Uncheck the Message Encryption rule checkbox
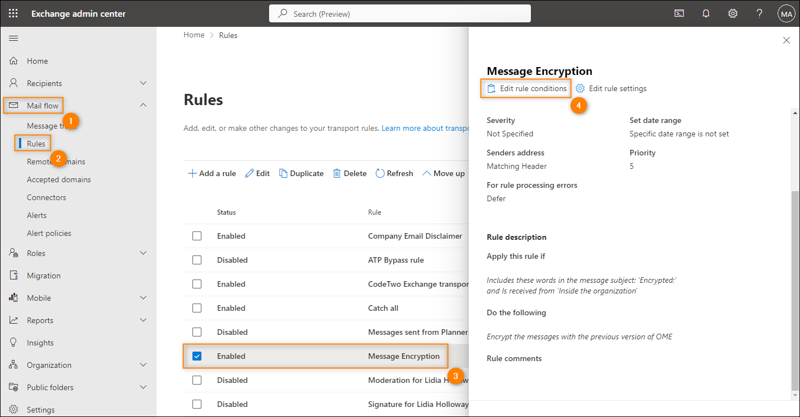The height and width of the screenshot is (417, 800). (197, 356)
